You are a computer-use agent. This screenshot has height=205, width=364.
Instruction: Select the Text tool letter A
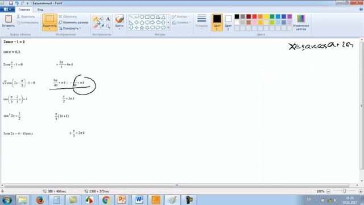click(108, 19)
